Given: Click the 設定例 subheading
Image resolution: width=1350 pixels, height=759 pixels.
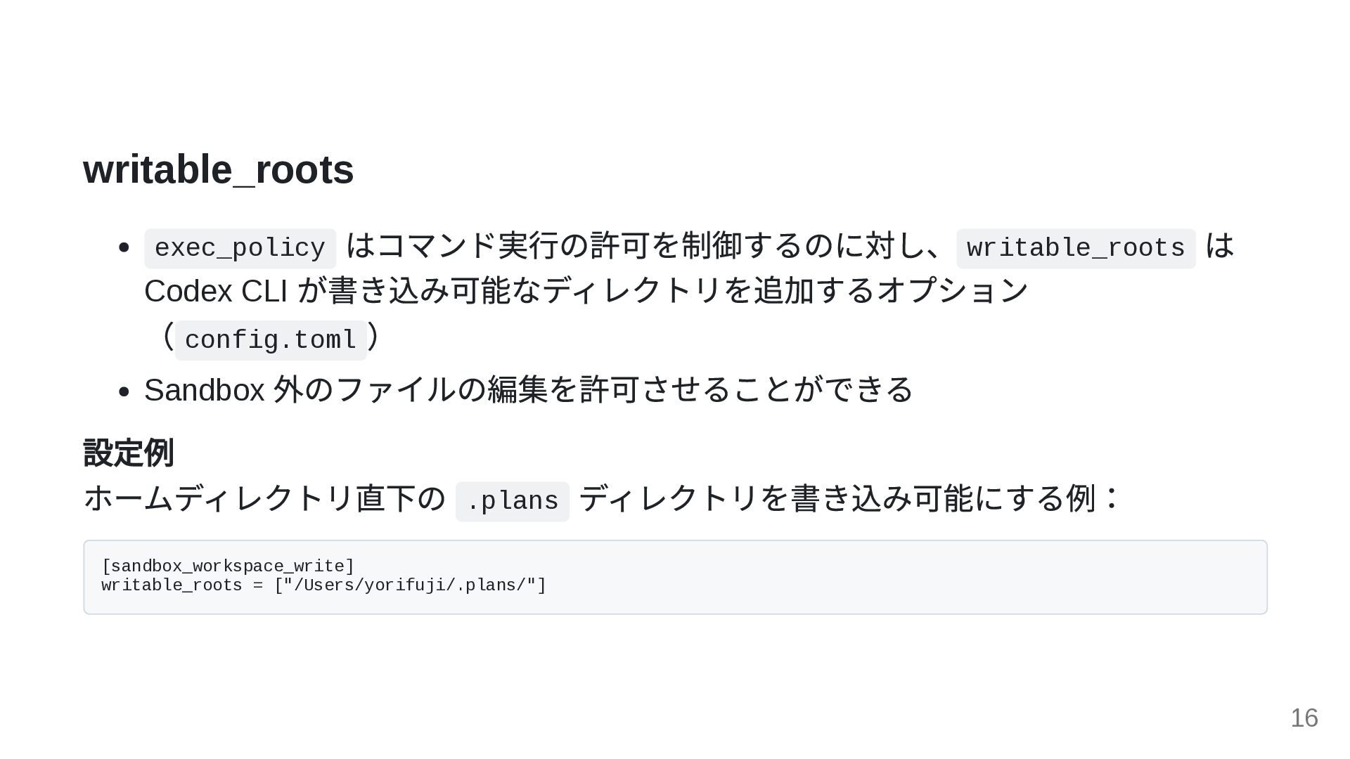Looking at the screenshot, I should pyautogui.click(x=129, y=453).
